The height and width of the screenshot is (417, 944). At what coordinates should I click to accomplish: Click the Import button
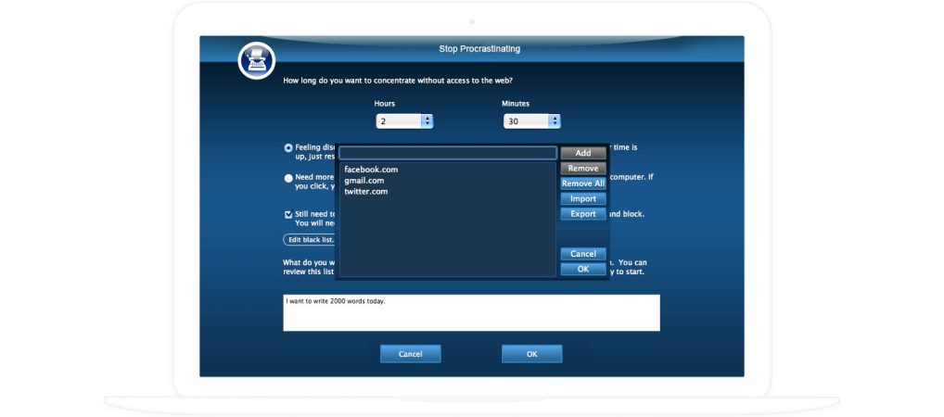[582, 199]
